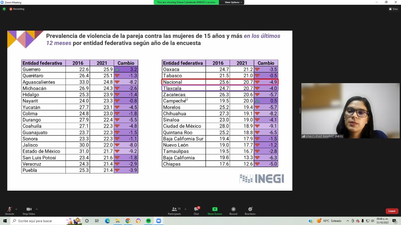Open File Explorer from the taskbar
The image size is (401, 225).
pyautogui.click(x=117, y=221)
